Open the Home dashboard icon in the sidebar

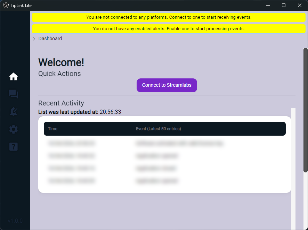coord(13,76)
